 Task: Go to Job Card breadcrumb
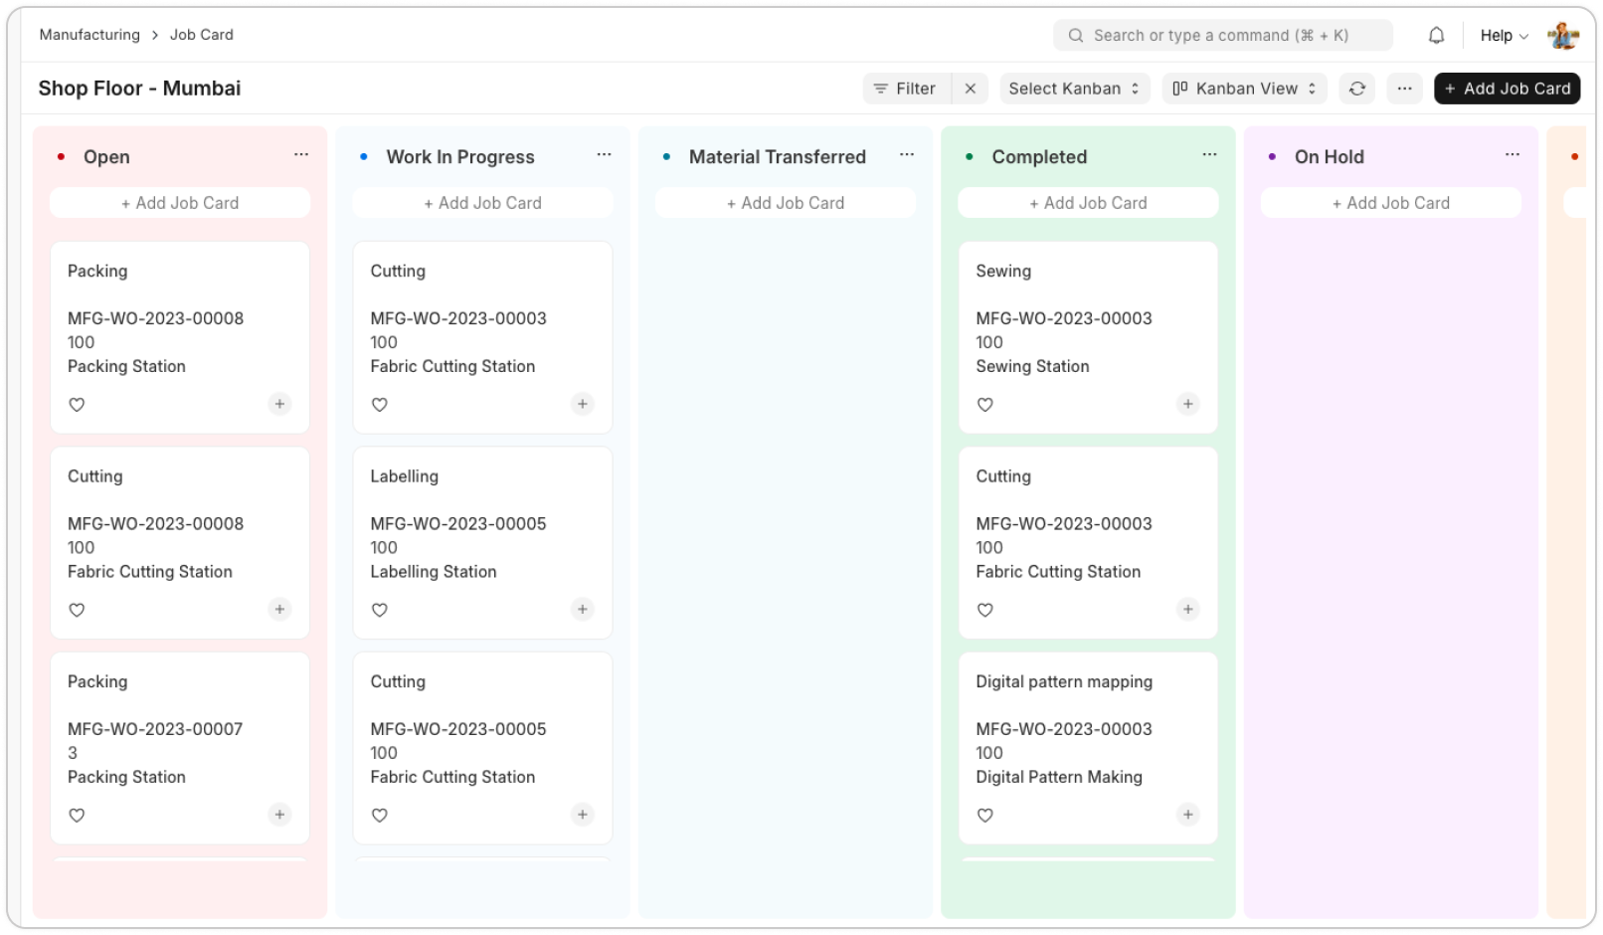pyautogui.click(x=202, y=35)
